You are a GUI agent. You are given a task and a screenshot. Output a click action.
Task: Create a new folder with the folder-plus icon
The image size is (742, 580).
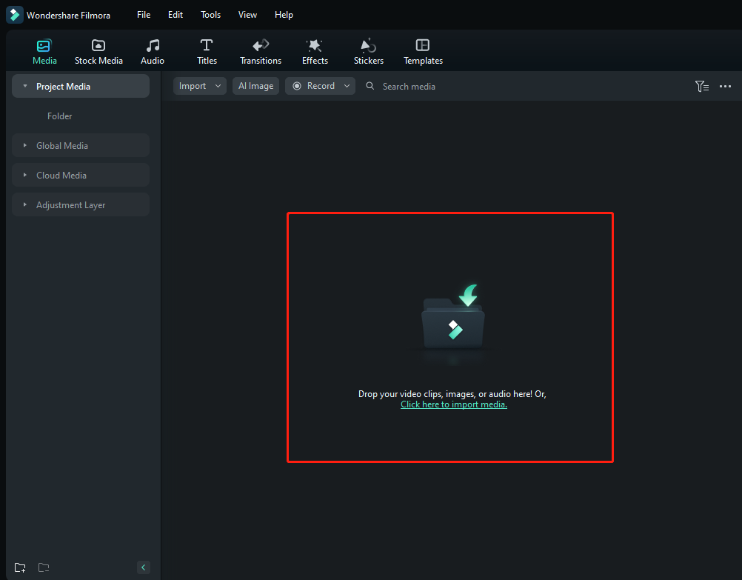pos(19,567)
